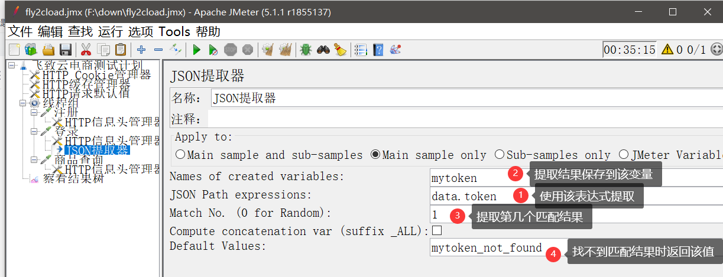Select 'Sub-samples only' radio button
Screen dimensions: 723x277
point(500,155)
